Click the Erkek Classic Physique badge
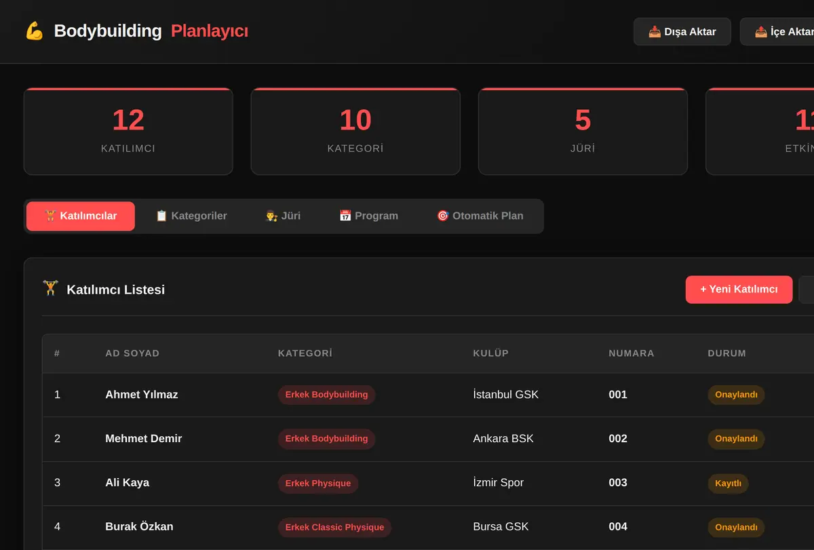This screenshot has height=550, width=814. coord(334,528)
